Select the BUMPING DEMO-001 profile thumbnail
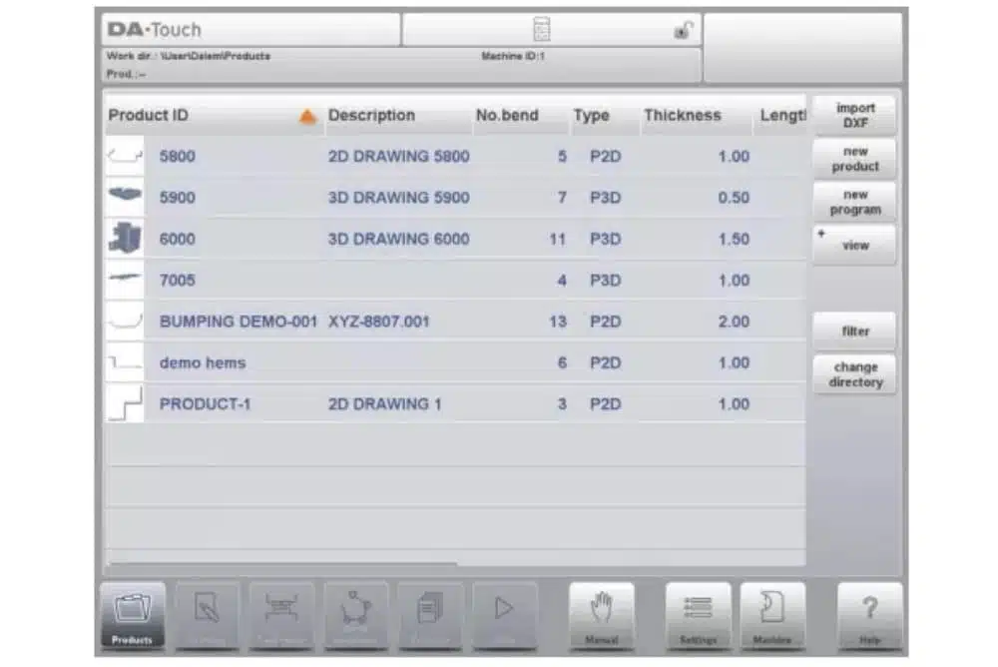The height and width of the screenshot is (667, 998). 125,322
